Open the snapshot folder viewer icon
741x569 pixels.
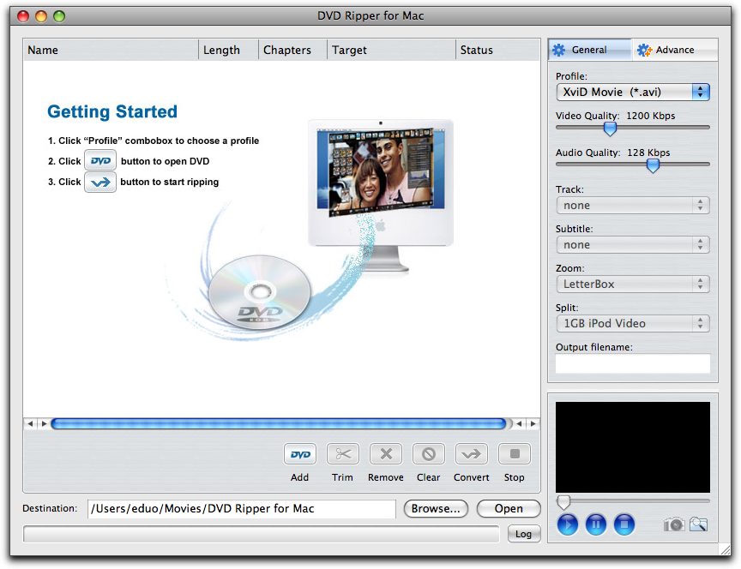(698, 524)
